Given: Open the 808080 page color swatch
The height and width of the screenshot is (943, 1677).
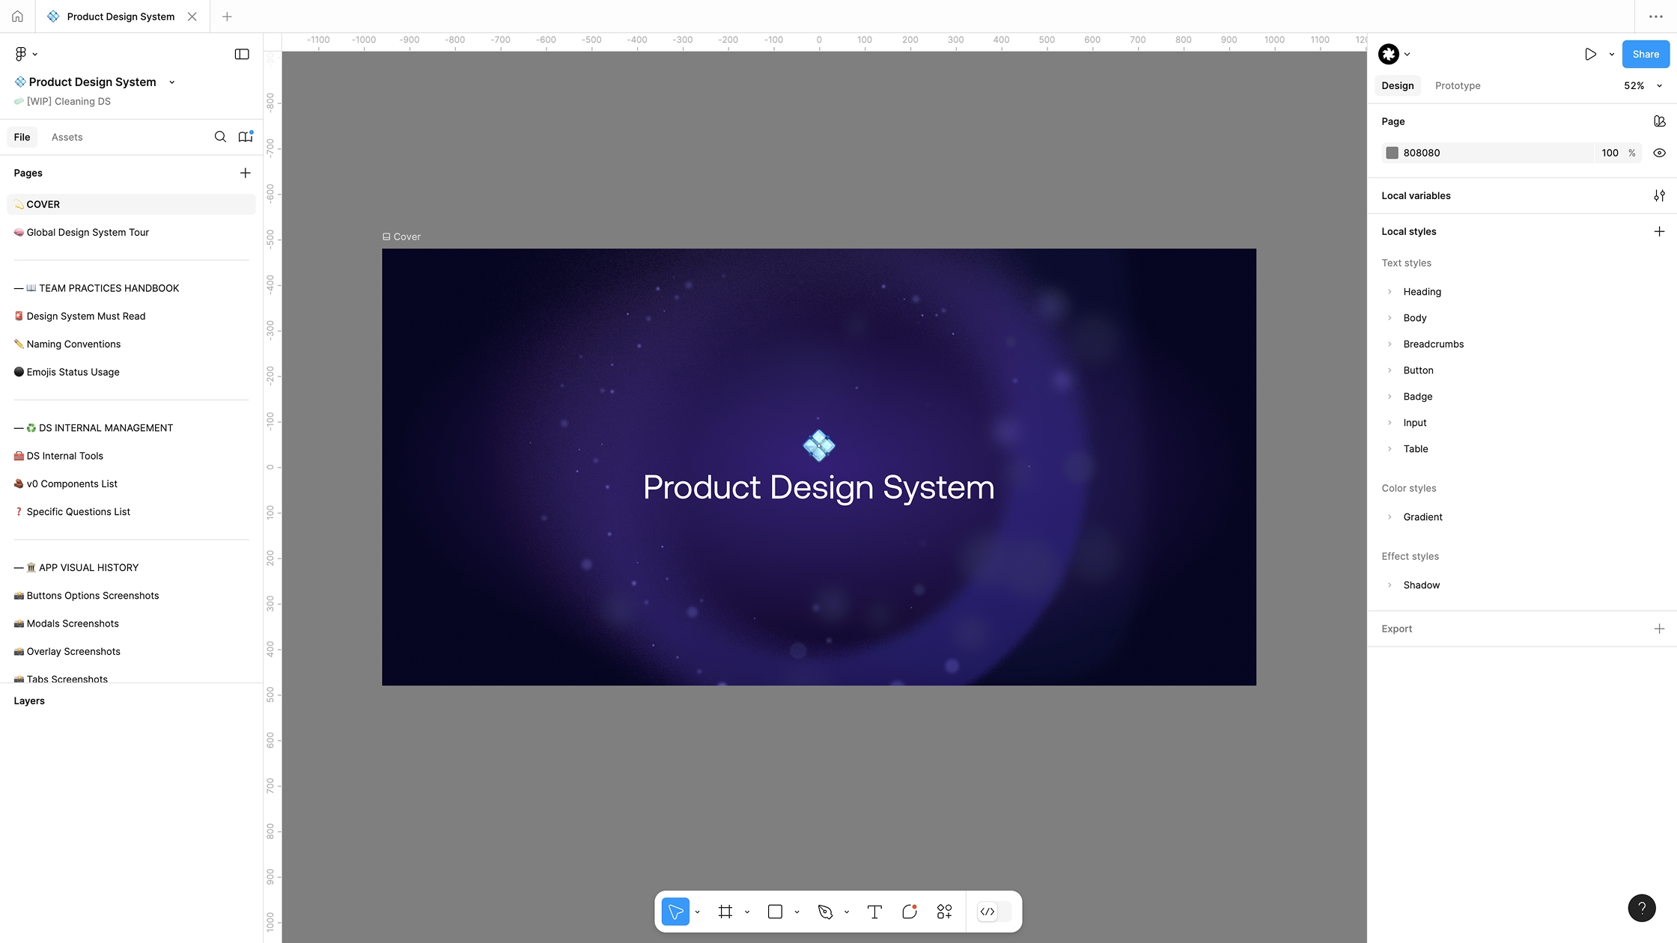Looking at the screenshot, I should click(x=1393, y=153).
